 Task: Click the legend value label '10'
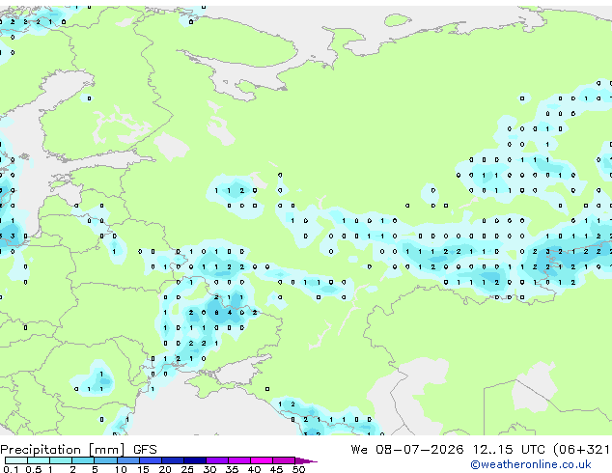tap(121, 469)
